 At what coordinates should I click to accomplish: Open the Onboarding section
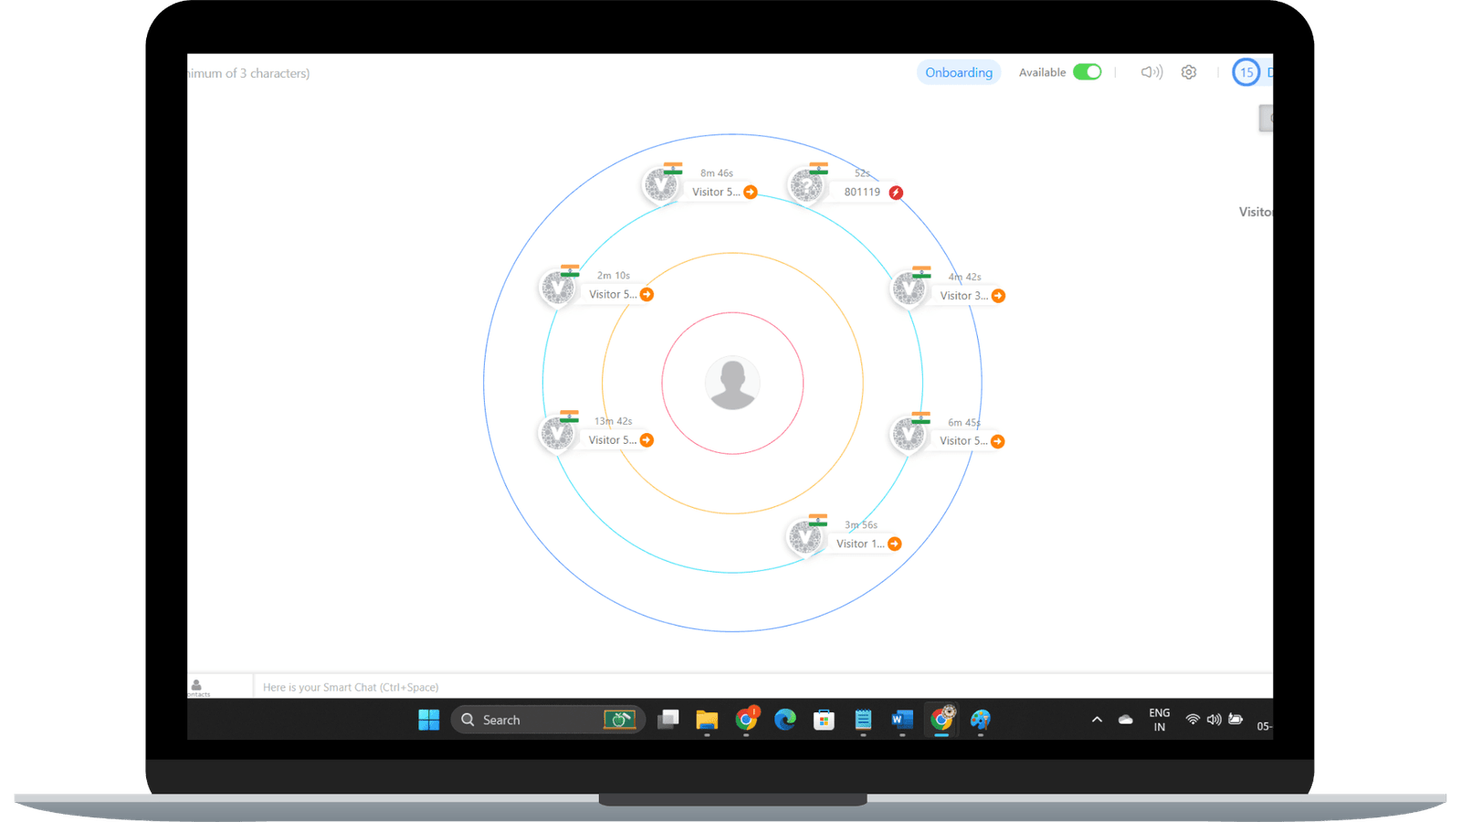point(958,72)
